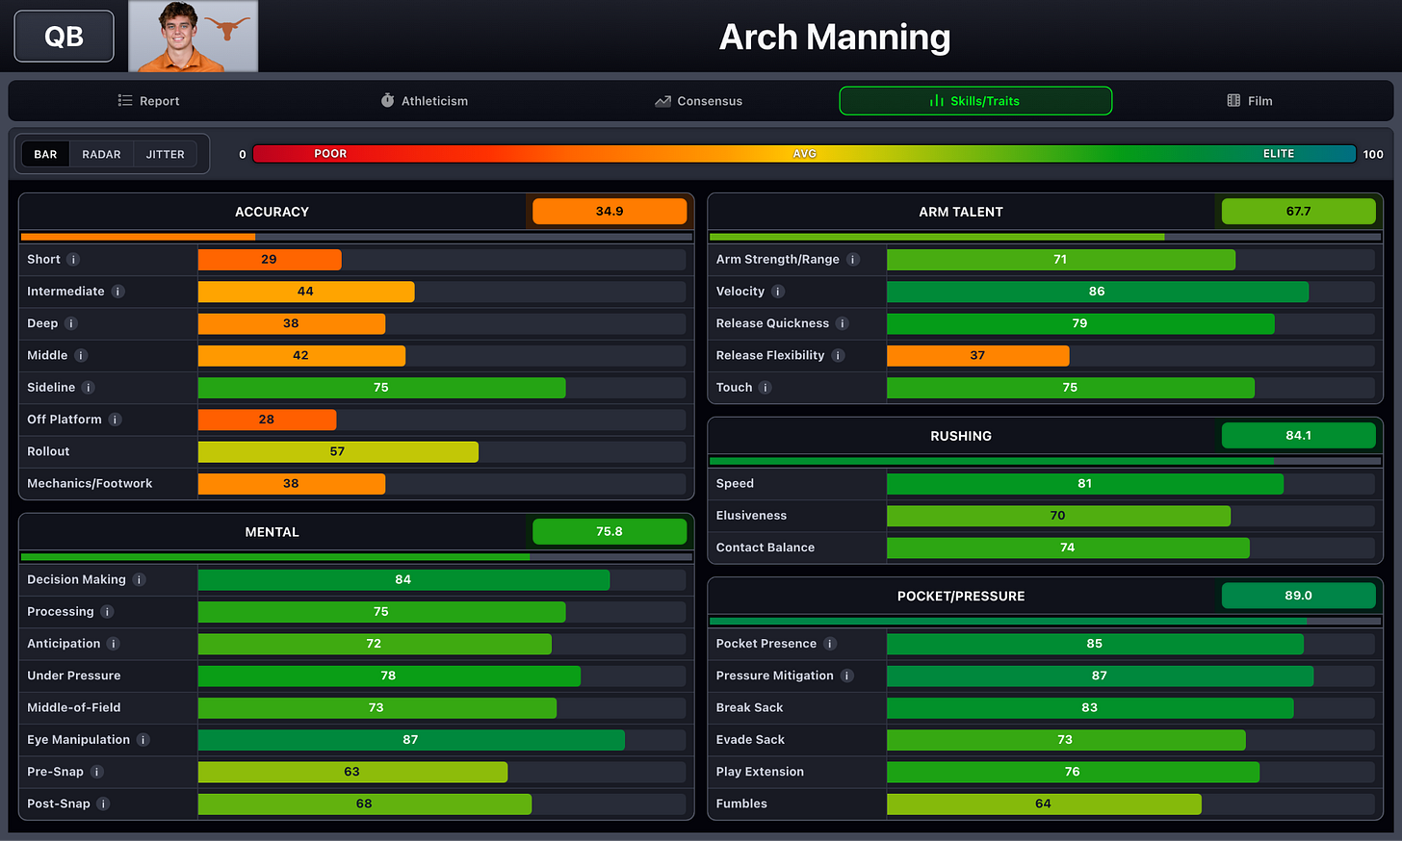Click the QB position button
Image resolution: width=1402 pixels, height=841 pixels.
[64, 37]
